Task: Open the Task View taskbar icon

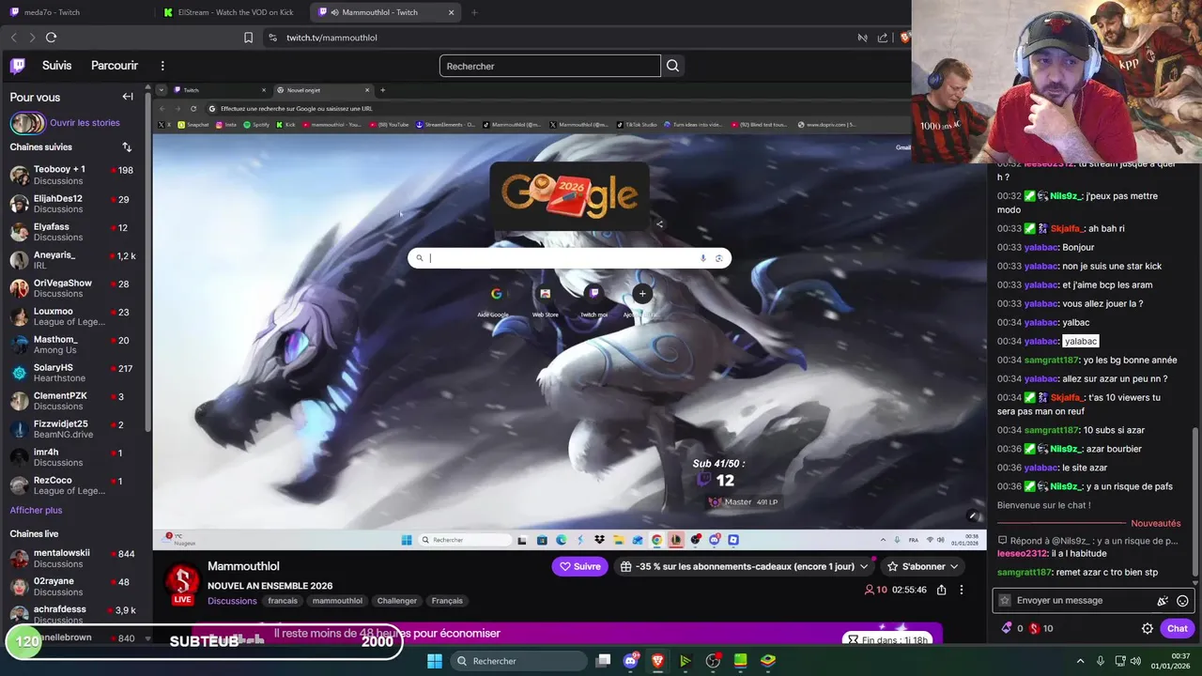Action: (x=604, y=661)
